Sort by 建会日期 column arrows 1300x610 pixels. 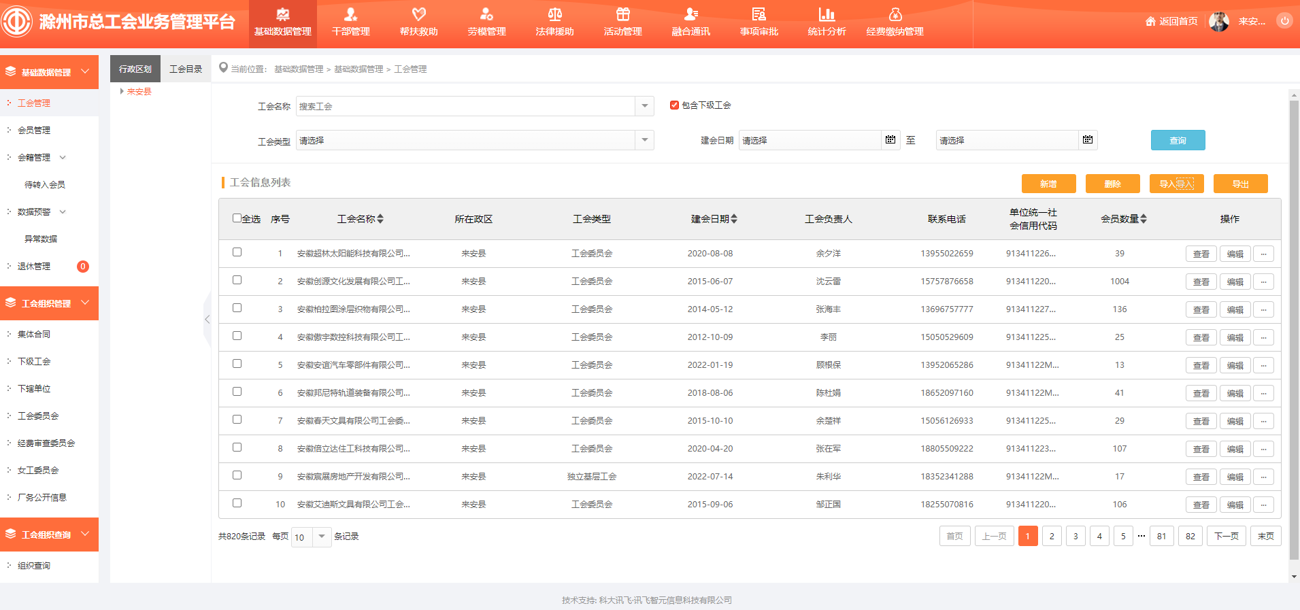[734, 219]
